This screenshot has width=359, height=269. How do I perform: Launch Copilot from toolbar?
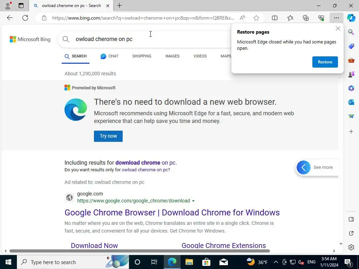(351, 18)
